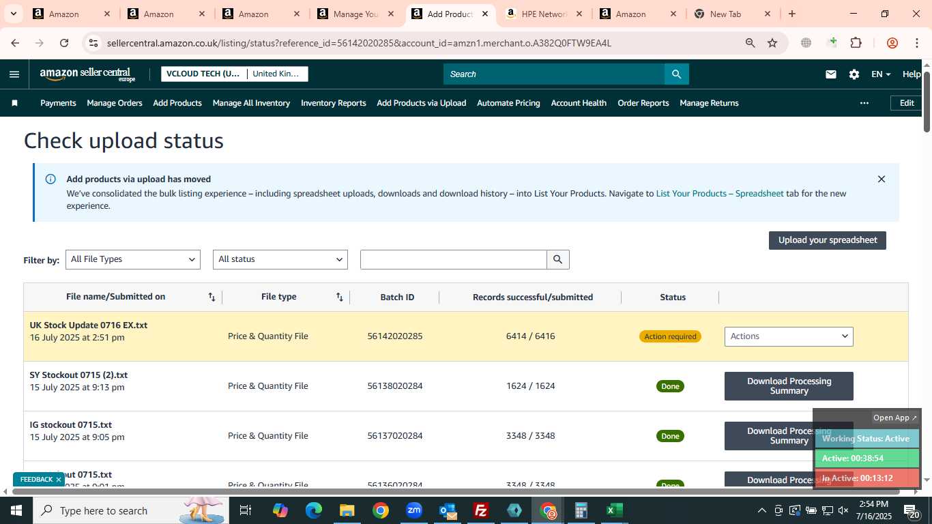Click the browser back arrow
Screen dimensions: 932x524
tap(15, 43)
